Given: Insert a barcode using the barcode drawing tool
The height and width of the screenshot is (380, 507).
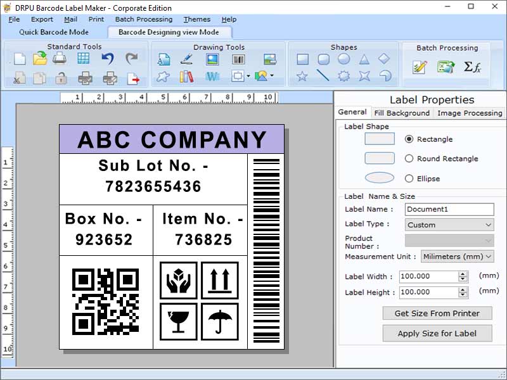Looking at the screenshot, I should (x=238, y=59).
